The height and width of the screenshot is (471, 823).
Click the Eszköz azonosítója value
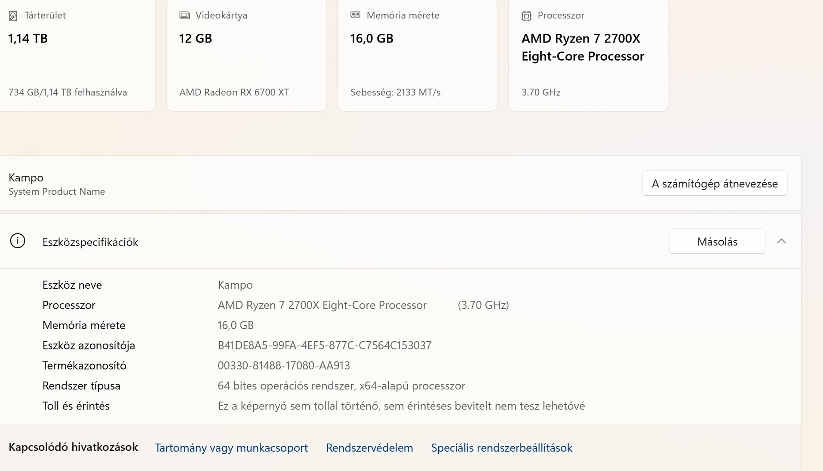(325, 346)
